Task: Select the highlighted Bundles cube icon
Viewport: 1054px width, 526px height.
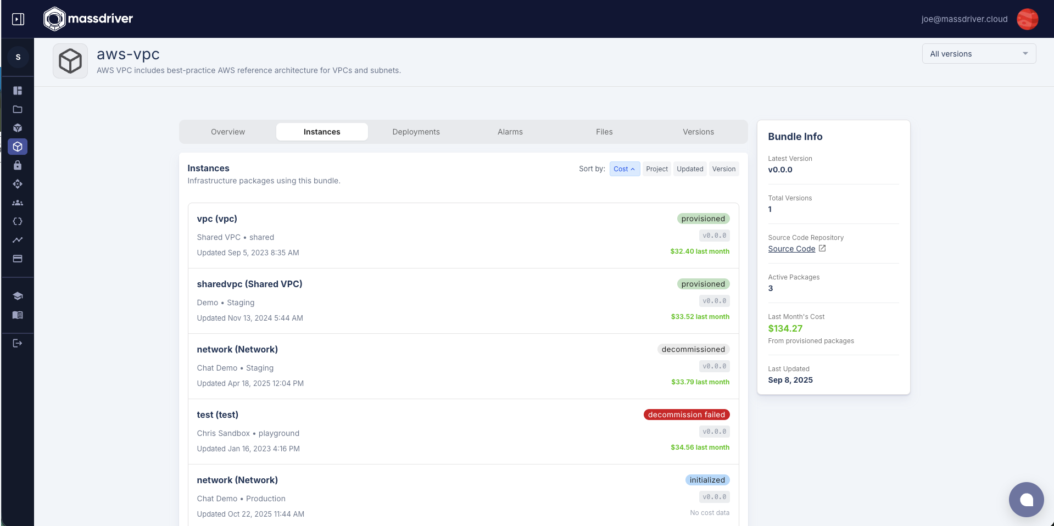Action: (18, 147)
